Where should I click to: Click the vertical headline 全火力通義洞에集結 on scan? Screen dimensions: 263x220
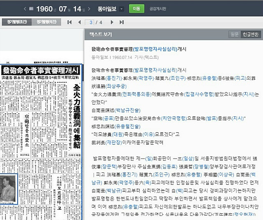77,116
